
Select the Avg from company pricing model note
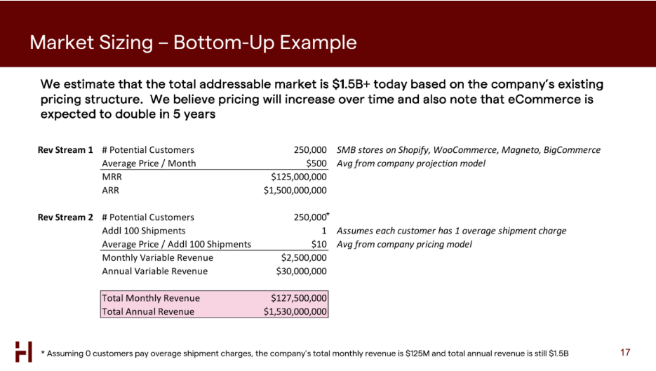tap(404, 244)
